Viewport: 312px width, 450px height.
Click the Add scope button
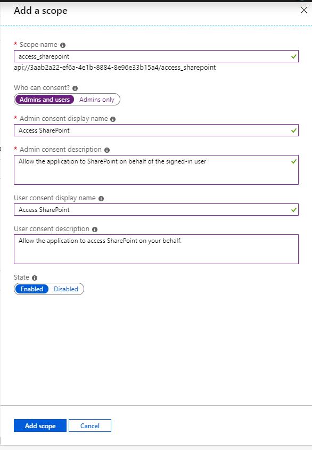click(40, 426)
